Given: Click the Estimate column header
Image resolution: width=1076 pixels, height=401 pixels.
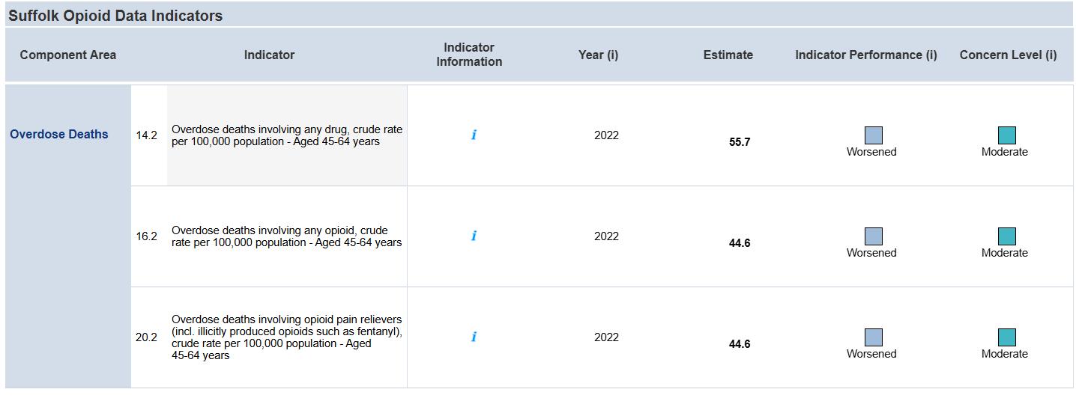Looking at the screenshot, I should [728, 55].
